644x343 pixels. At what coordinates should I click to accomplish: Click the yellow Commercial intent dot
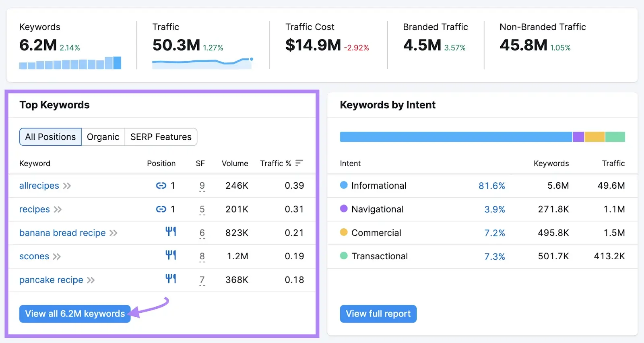click(344, 232)
